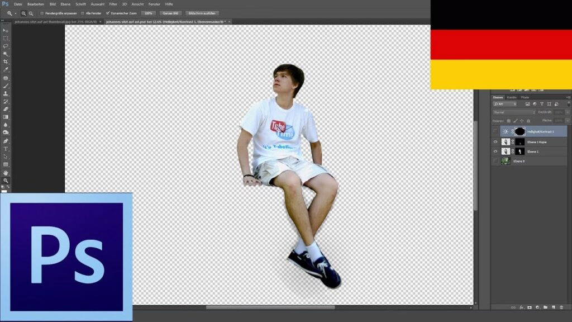Hide the Ebene 1 Kopie layer

click(495, 142)
